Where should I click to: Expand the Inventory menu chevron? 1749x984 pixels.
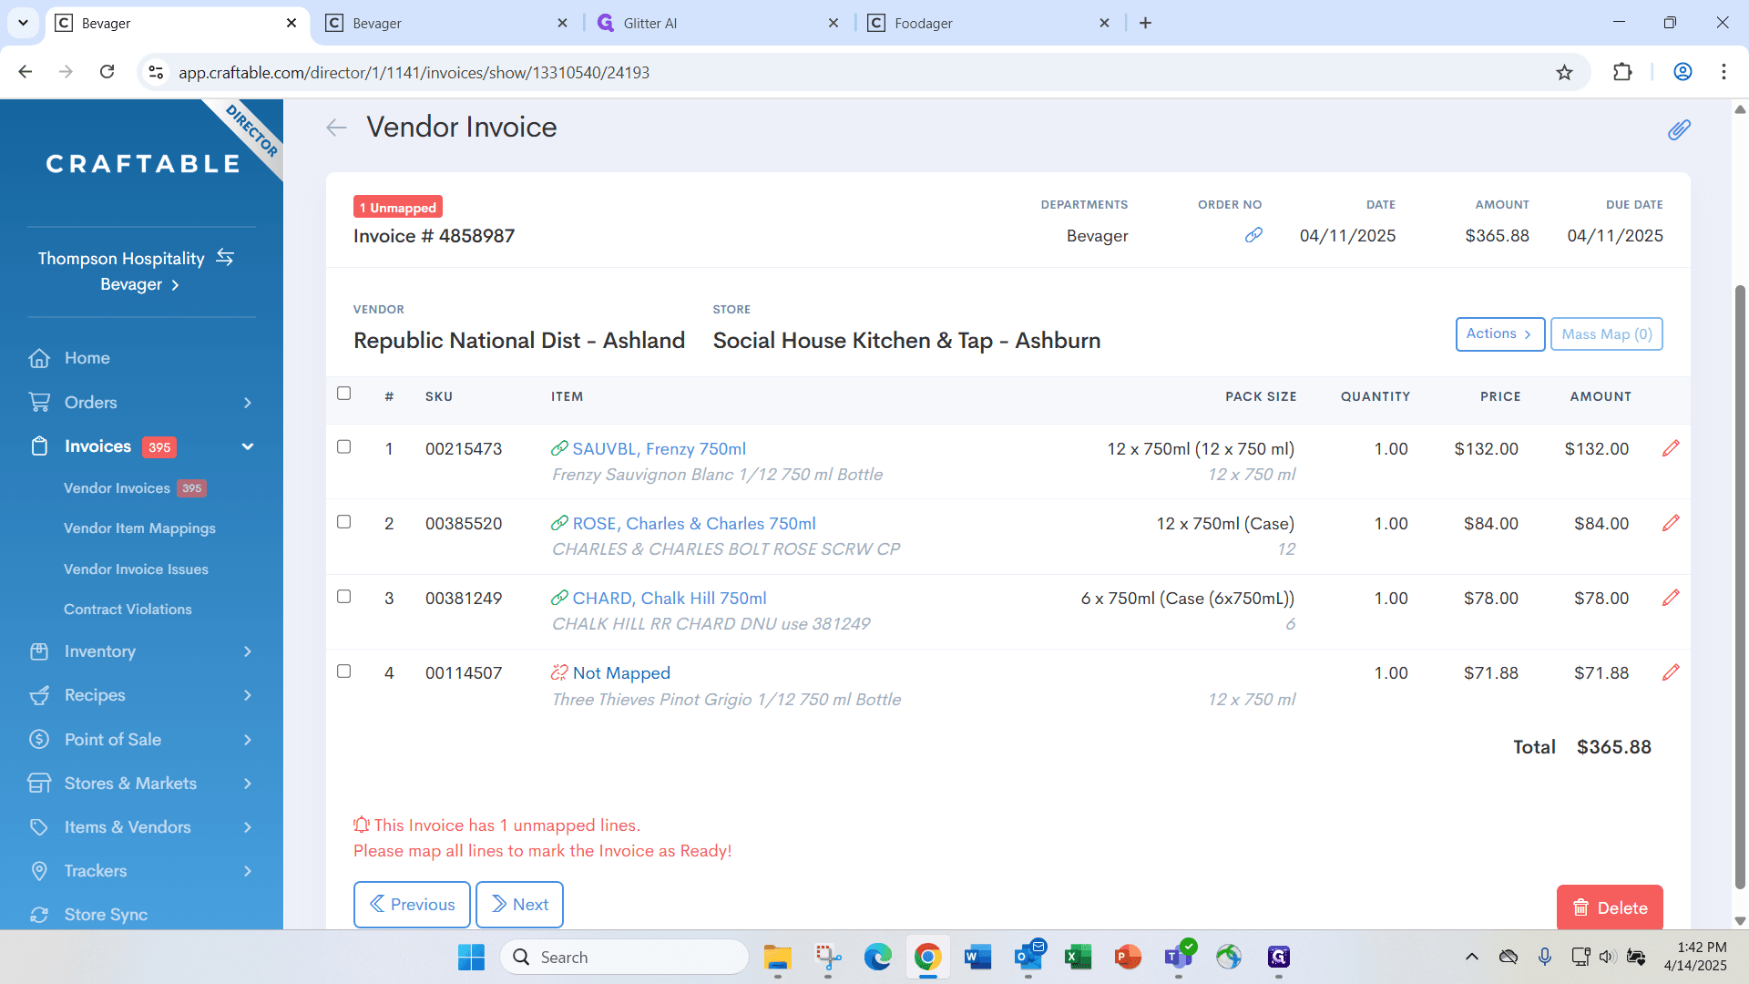coord(247,651)
